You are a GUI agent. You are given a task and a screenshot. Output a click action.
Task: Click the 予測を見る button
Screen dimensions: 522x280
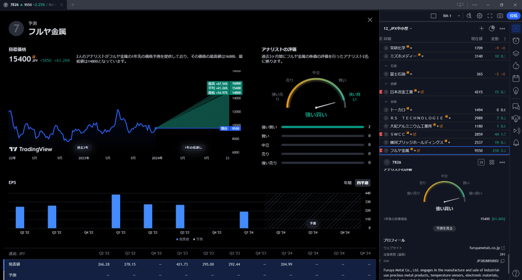[x=444, y=229]
